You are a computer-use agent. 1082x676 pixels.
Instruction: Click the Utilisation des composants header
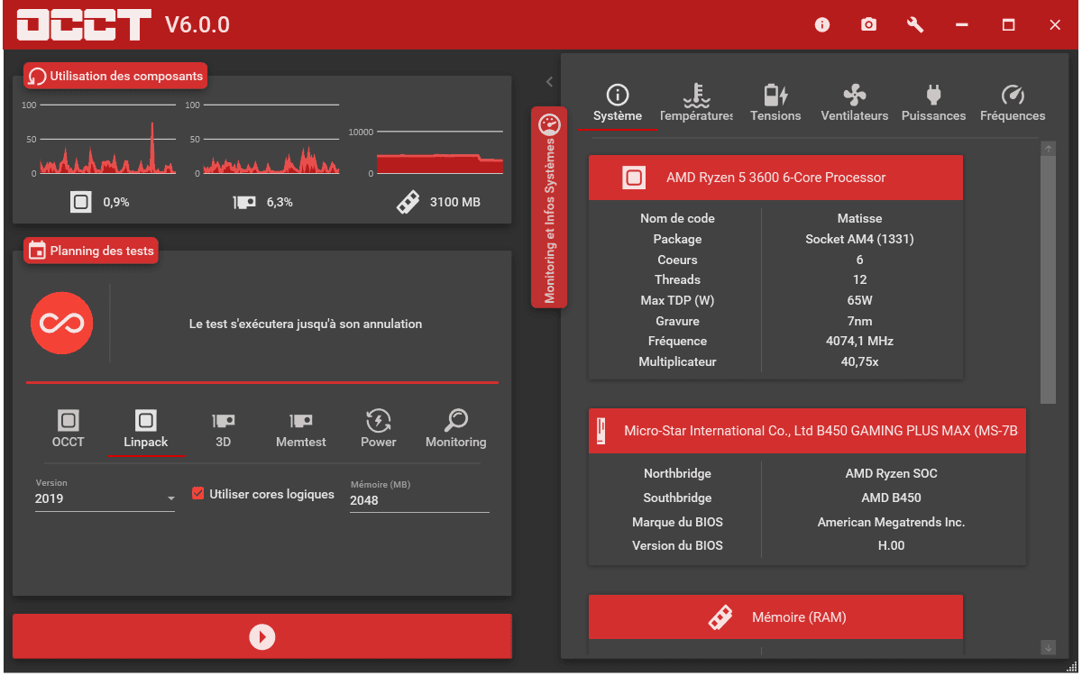tap(115, 77)
